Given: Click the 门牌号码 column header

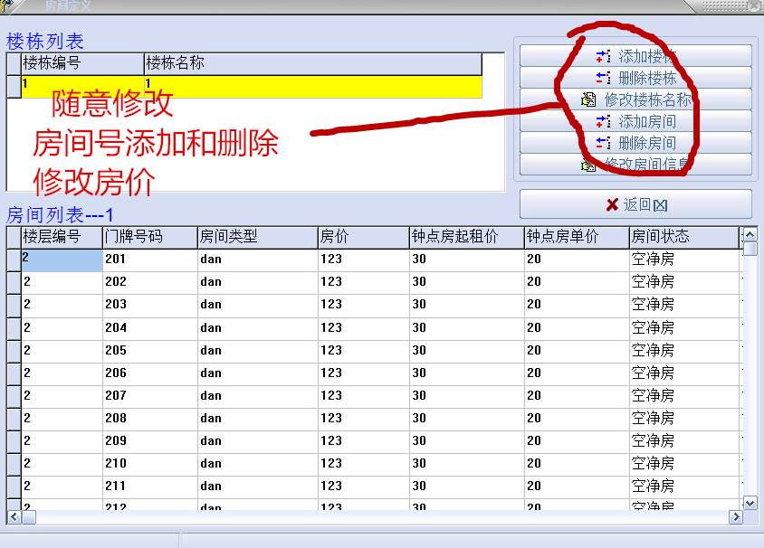Looking at the screenshot, I should (149, 237).
